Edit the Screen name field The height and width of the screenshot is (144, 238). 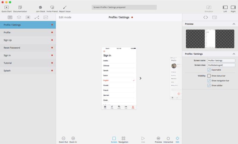pos(221,60)
